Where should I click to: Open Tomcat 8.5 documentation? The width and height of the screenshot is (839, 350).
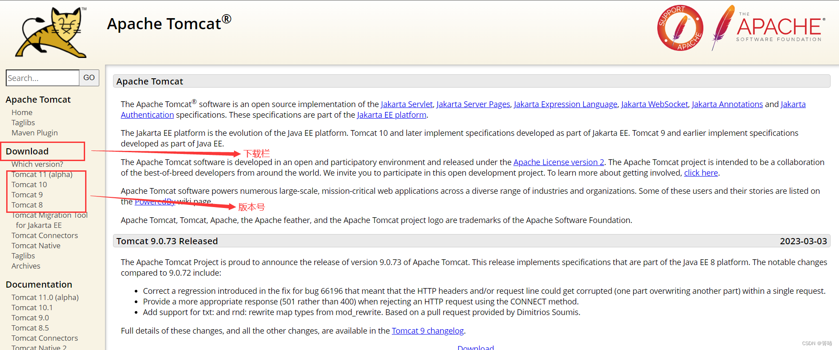click(30, 328)
